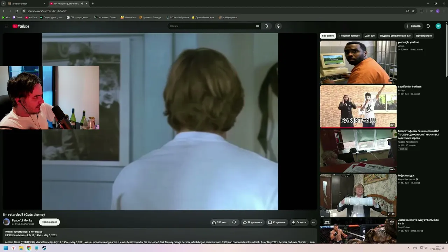
Task: Open Steam from the taskbar
Action: tap(44, 248)
